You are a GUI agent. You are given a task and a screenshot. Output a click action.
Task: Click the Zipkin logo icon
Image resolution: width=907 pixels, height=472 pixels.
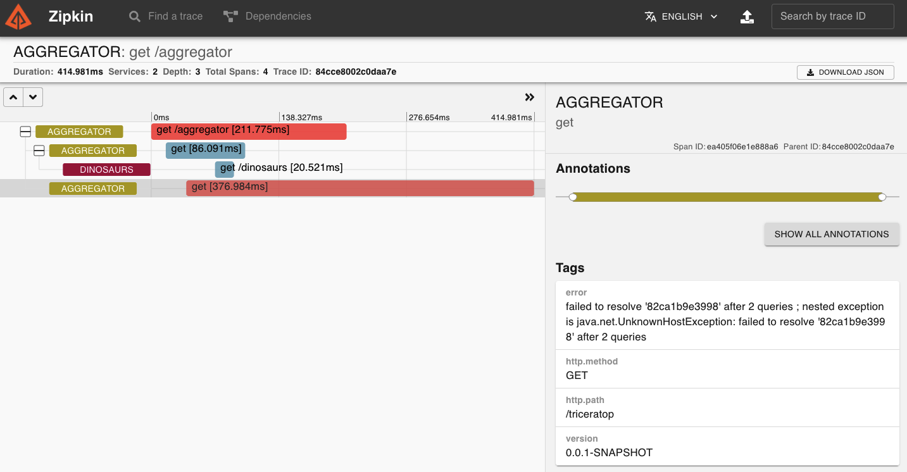click(x=18, y=17)
